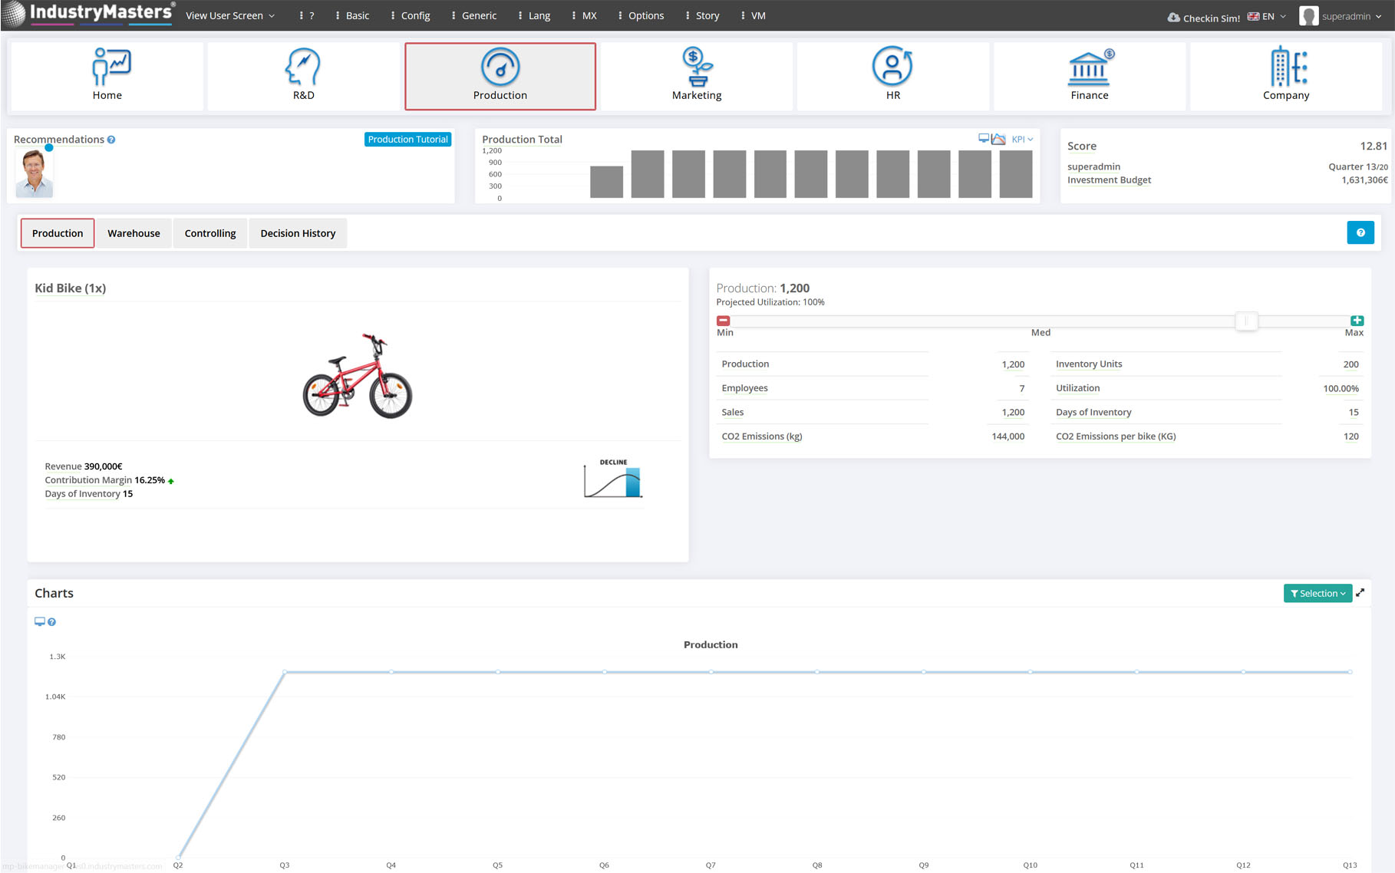Click the red minus production button

(x=724, y=321)
